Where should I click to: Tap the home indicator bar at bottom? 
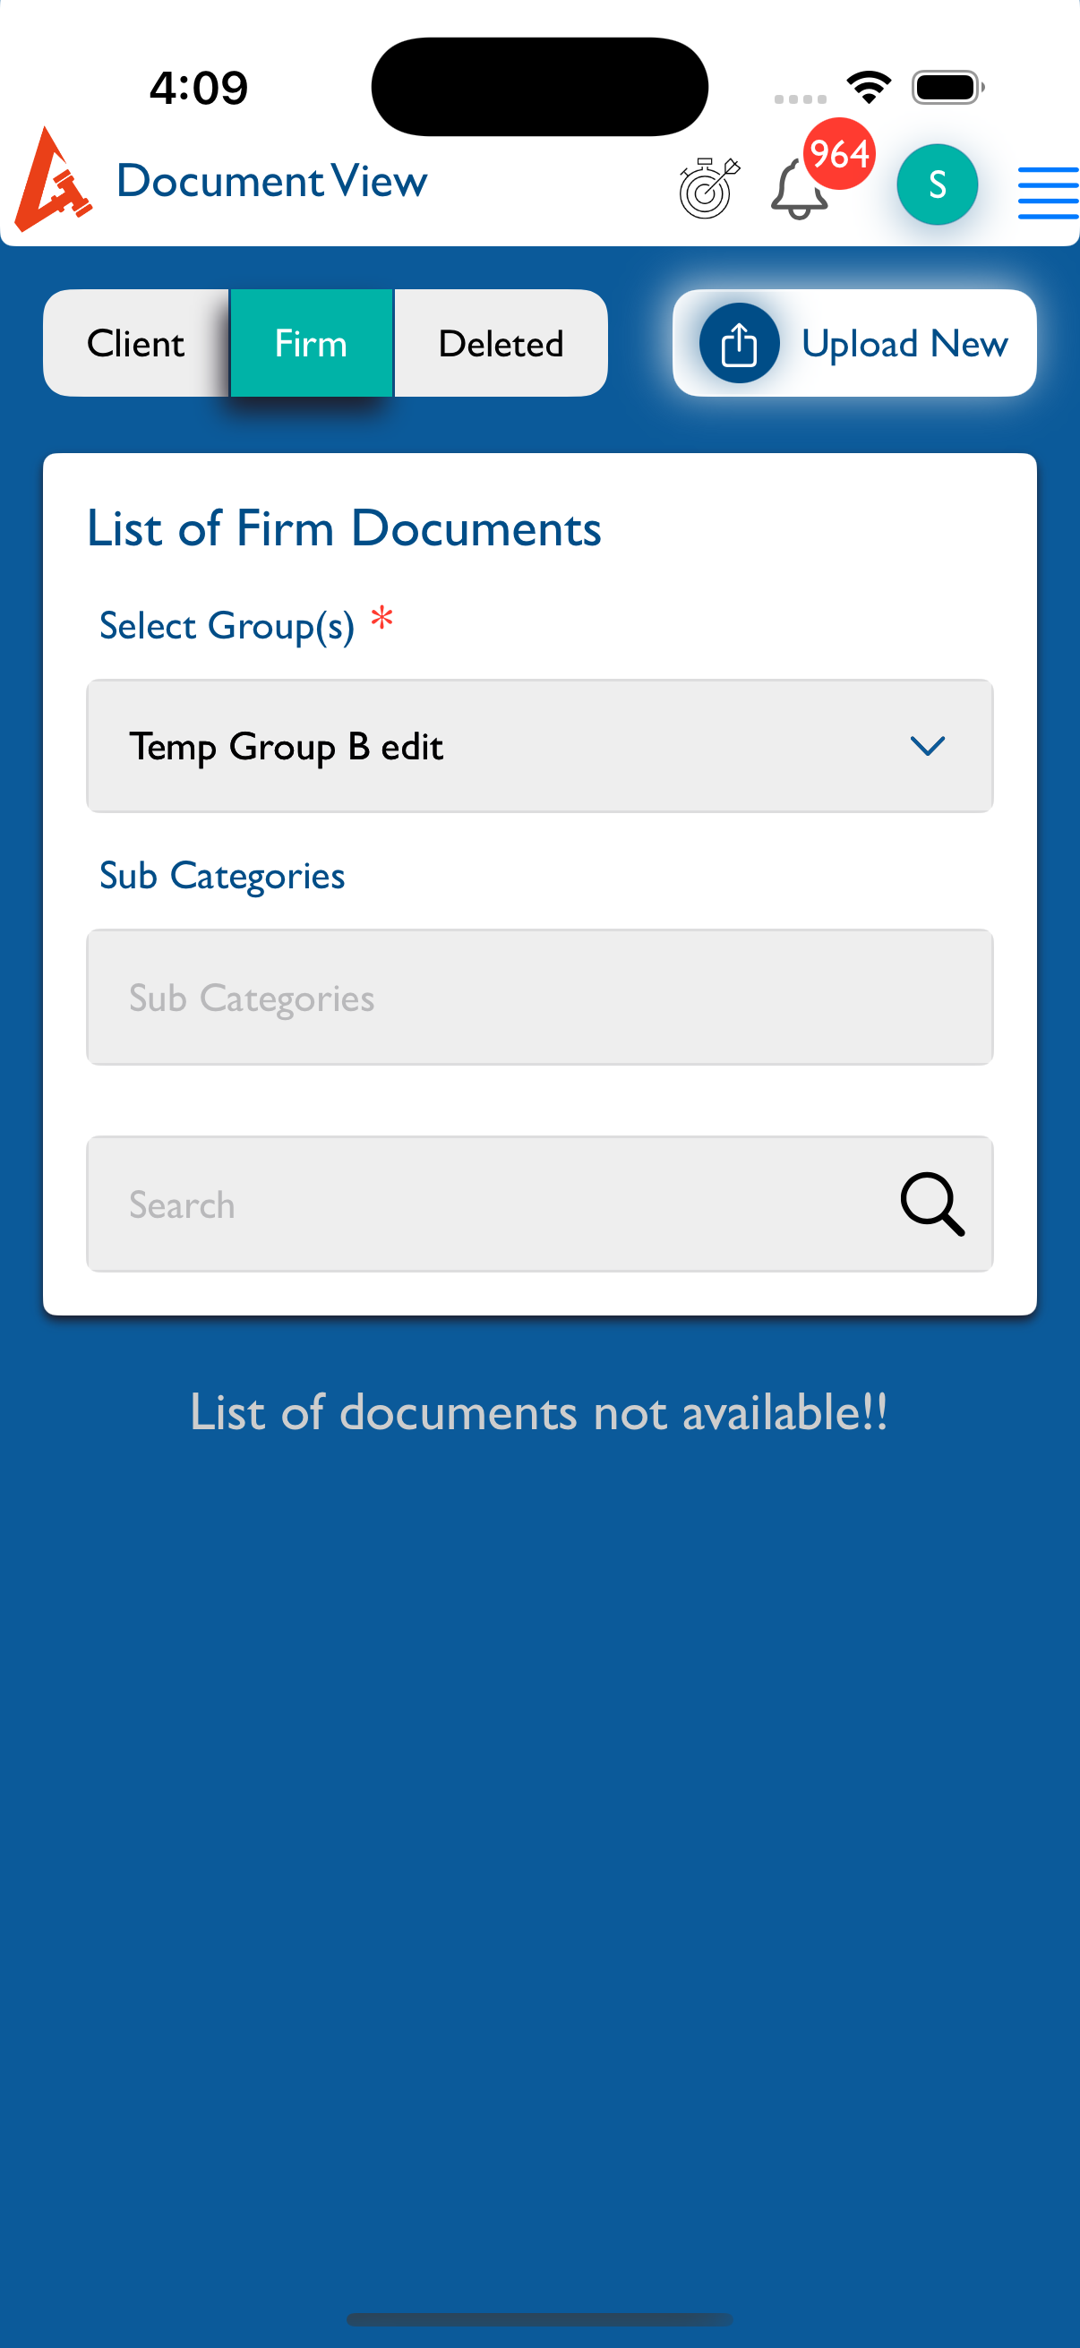click(x=539, y=2318)
